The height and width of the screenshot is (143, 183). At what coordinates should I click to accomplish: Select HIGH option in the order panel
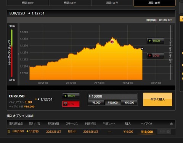71,96
